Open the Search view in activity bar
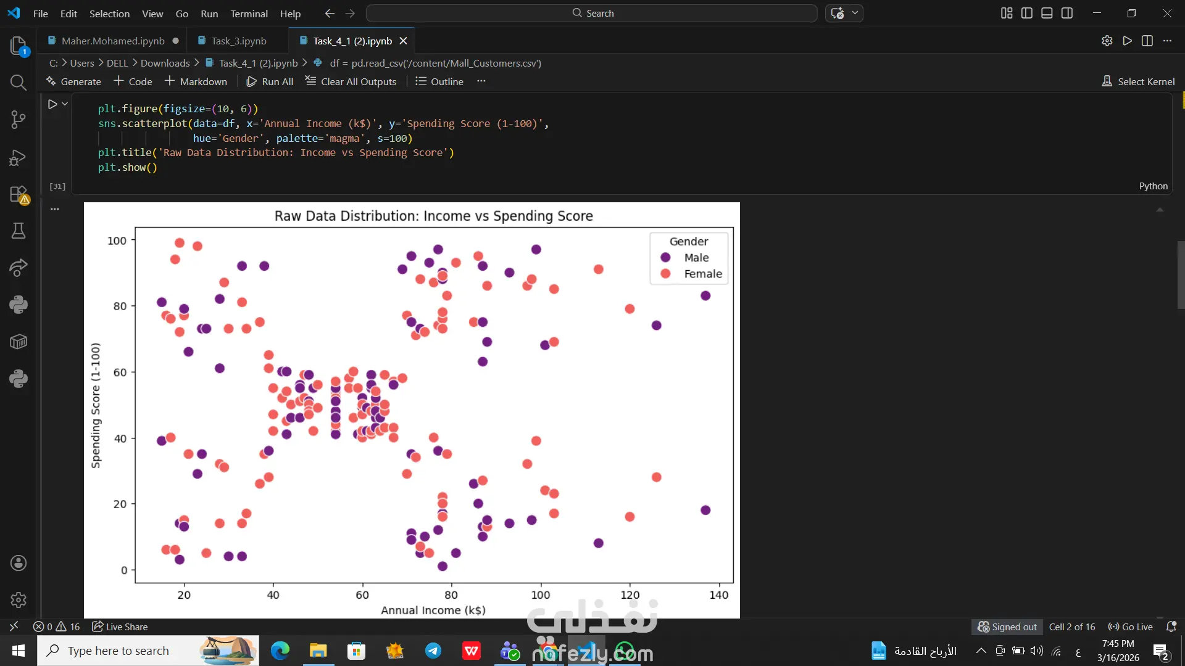 pyautogui.click(x=19, y=83)
